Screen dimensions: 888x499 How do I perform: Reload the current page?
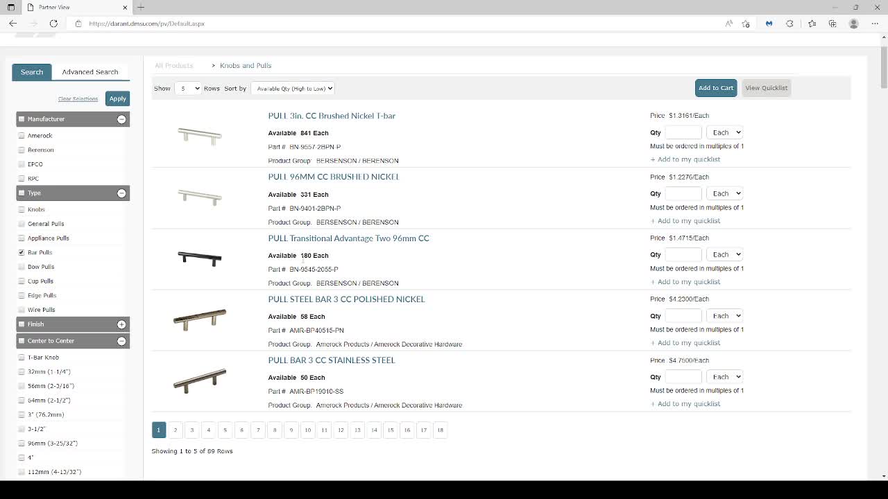(53, 24)
